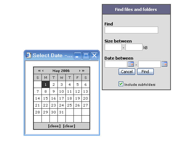Click the [clear] link in calendar
This screenshot has height=144, width=192.
(69, 126)
